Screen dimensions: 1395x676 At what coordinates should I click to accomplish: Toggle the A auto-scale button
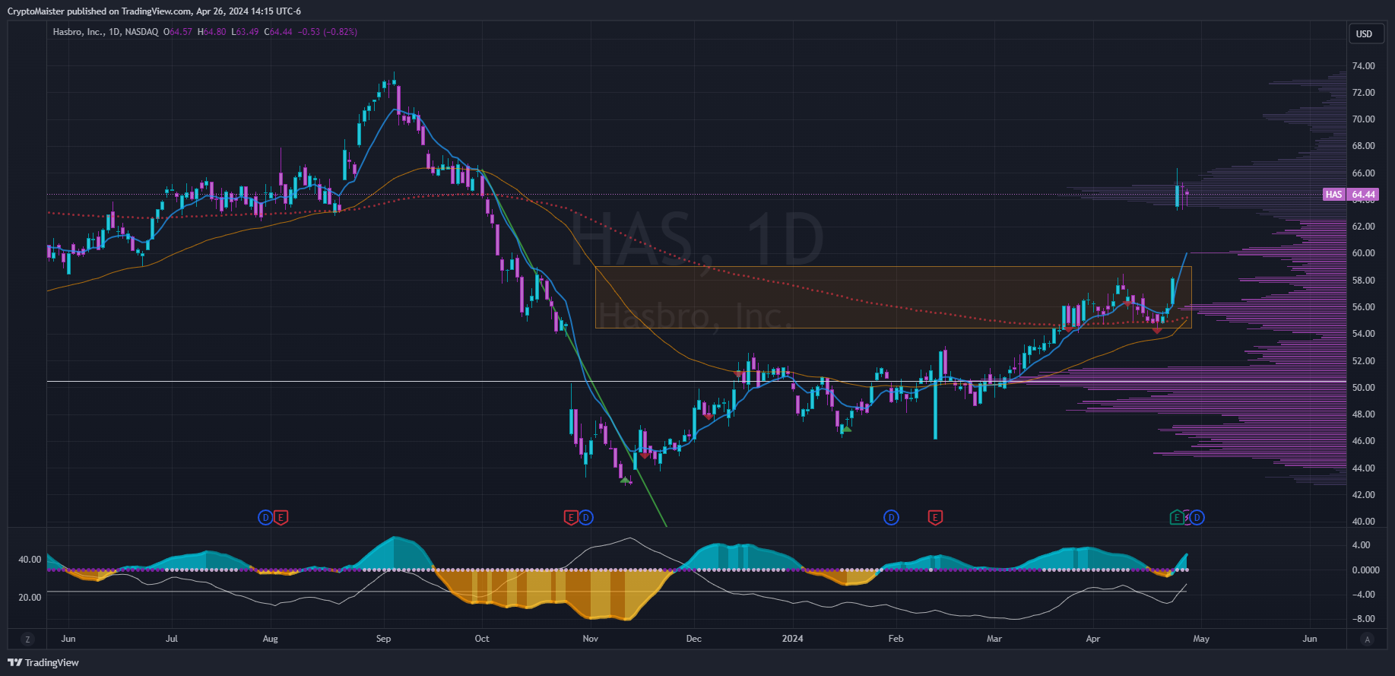[1368, 640]
